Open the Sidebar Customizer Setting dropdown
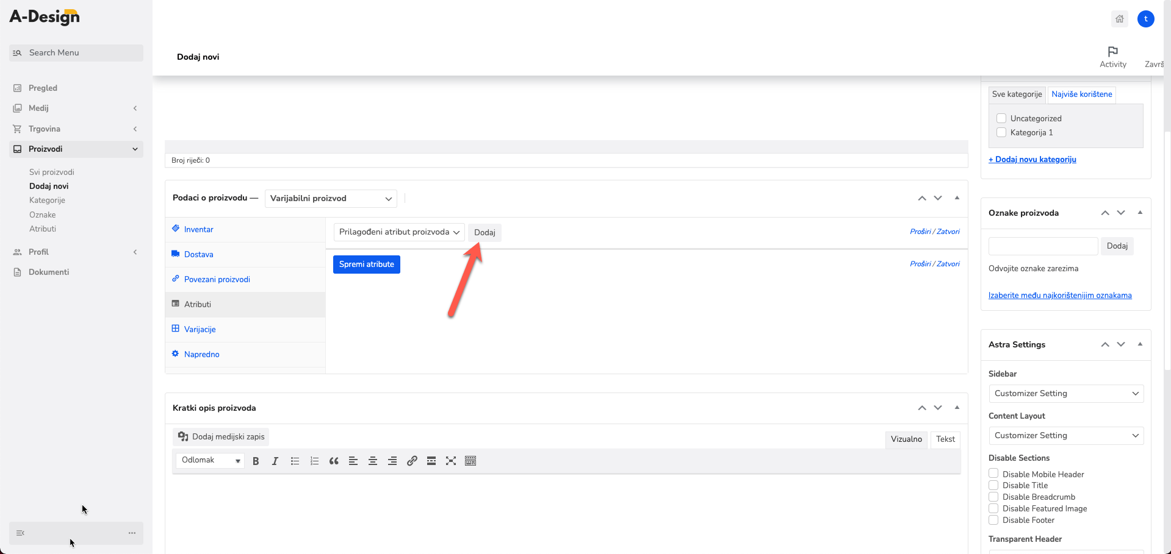This screenshot has width=1171, height=554. pyautogui.click(x=1066, y=394)
